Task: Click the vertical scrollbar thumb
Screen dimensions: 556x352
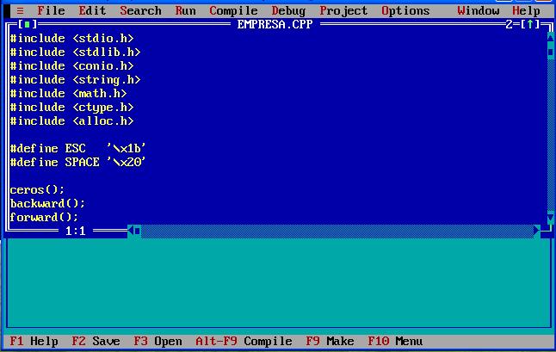Action: point(550,52)
